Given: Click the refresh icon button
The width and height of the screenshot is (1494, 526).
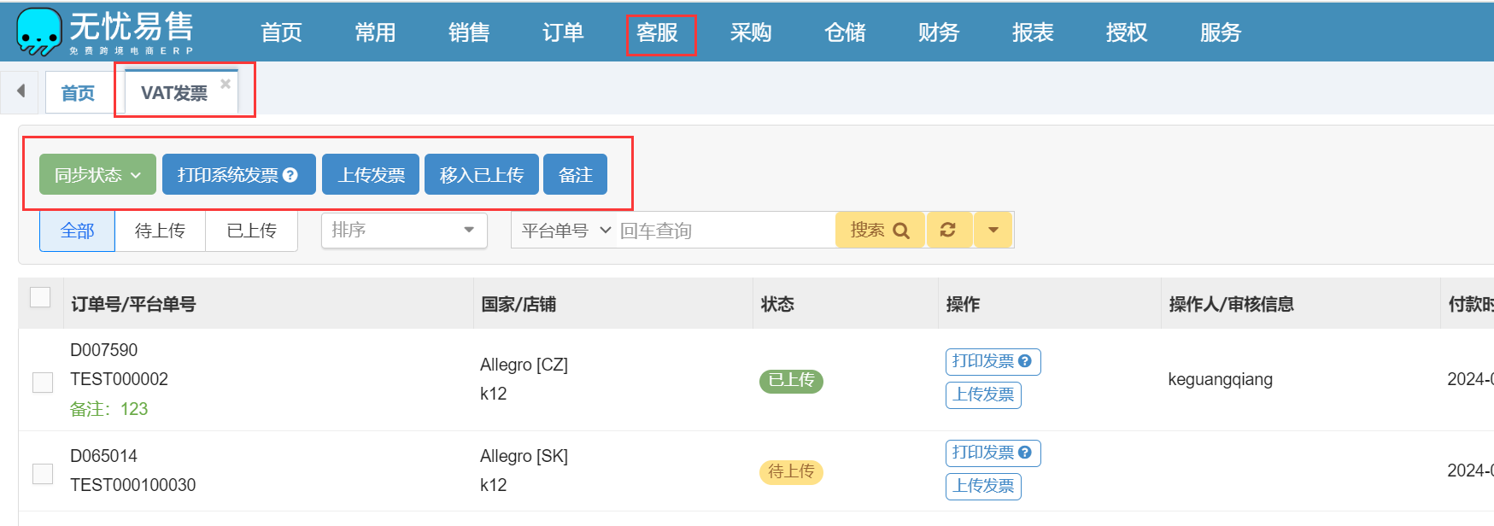Looking at the screenshot, I should coord(948,230).
